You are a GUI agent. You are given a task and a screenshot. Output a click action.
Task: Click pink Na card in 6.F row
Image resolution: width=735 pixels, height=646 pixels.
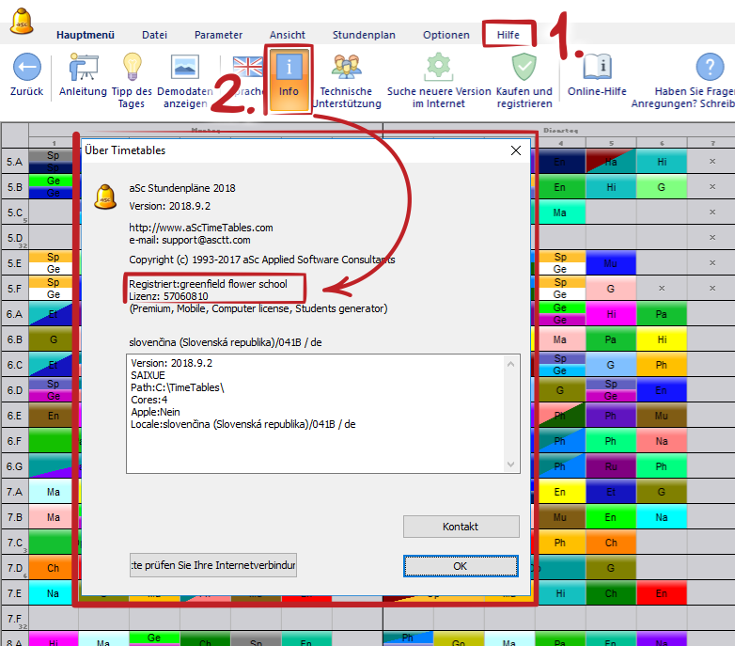[x=662, y=441]
